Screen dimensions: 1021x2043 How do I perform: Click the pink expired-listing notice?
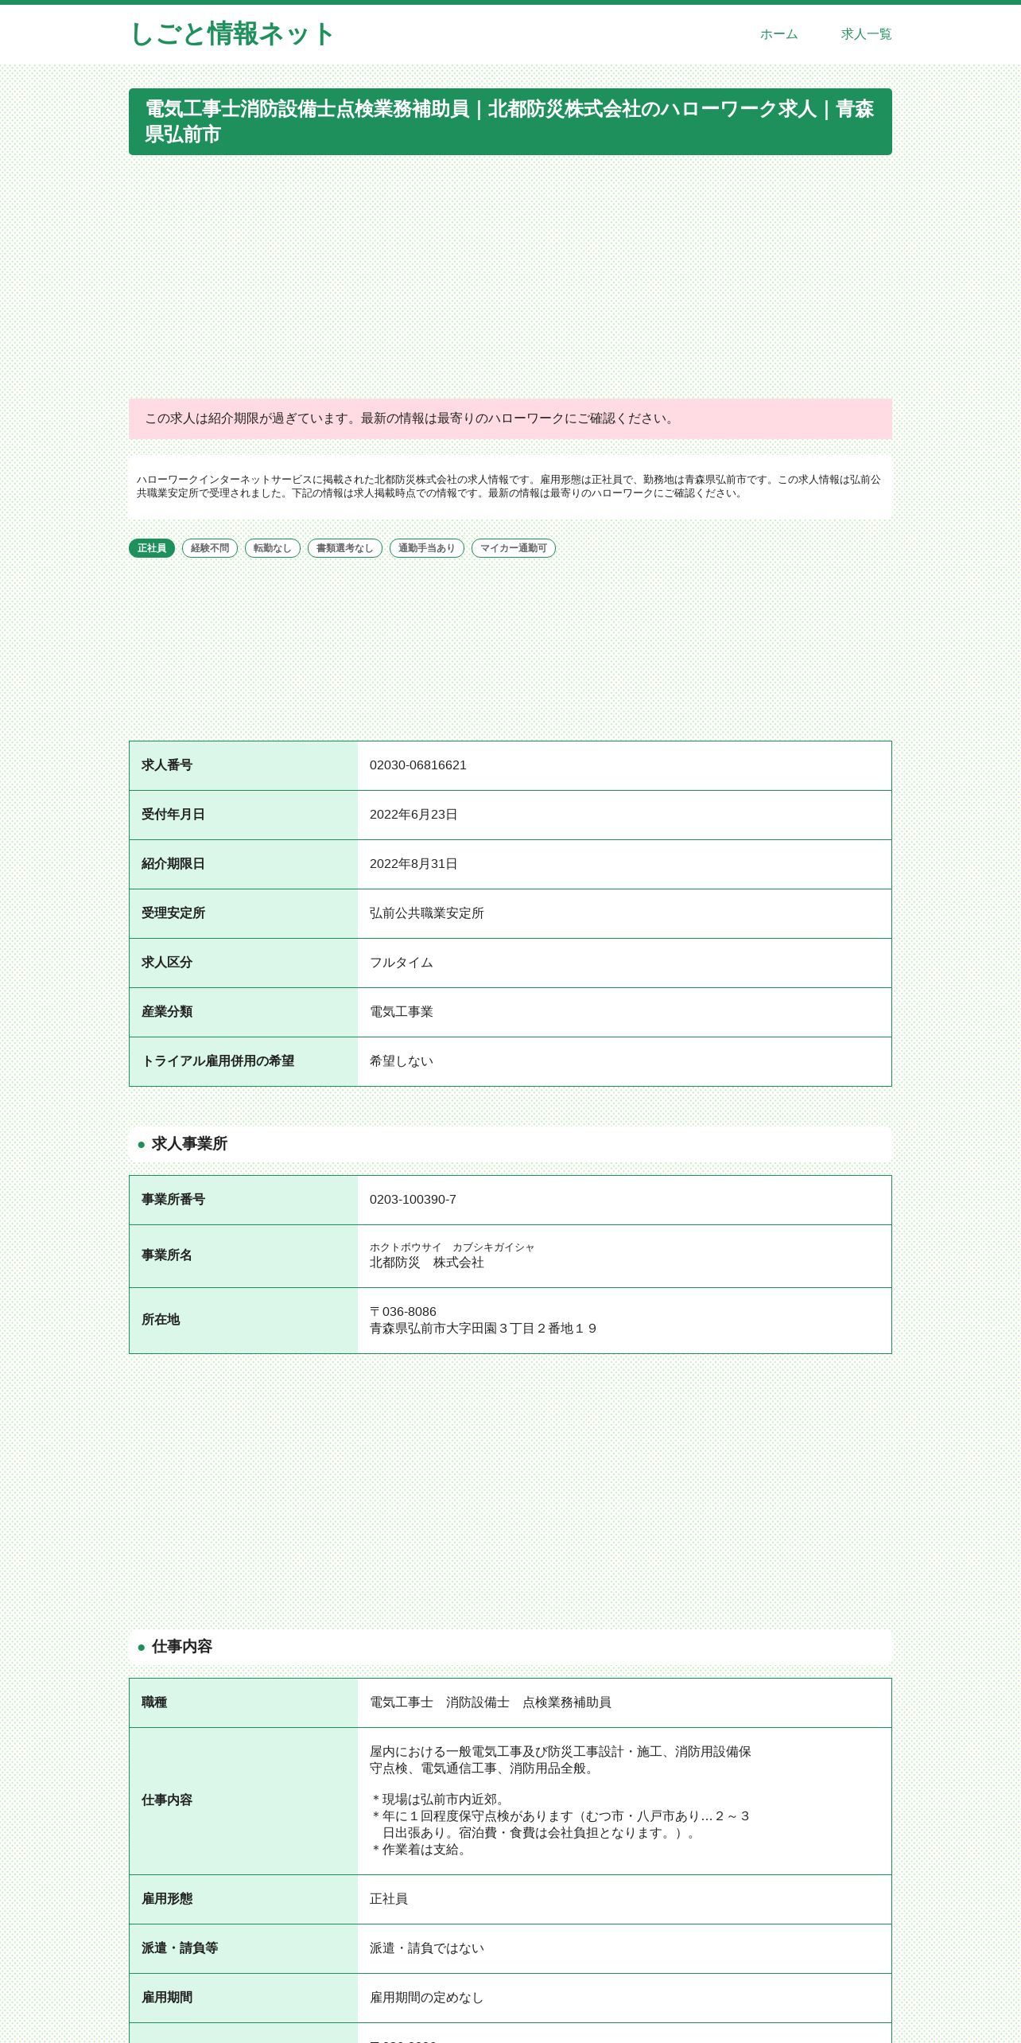point(510,418)
